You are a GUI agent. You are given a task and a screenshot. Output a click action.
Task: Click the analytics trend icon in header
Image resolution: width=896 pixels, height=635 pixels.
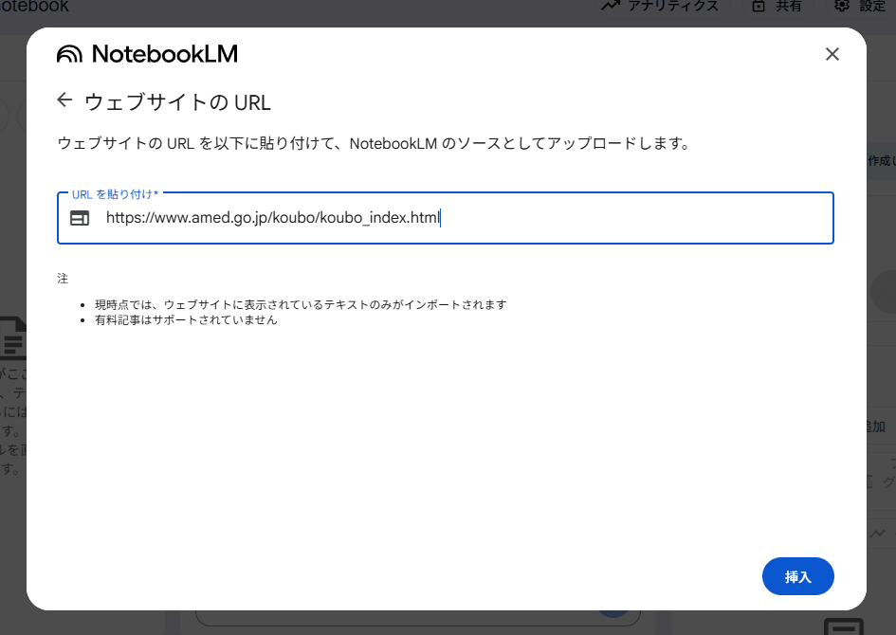click(611, 6)
